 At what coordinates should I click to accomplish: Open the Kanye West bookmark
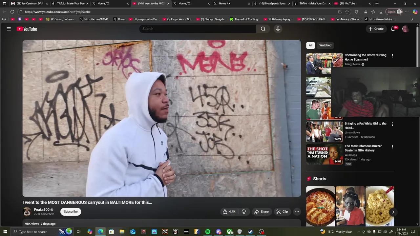(x=178, y=19)
